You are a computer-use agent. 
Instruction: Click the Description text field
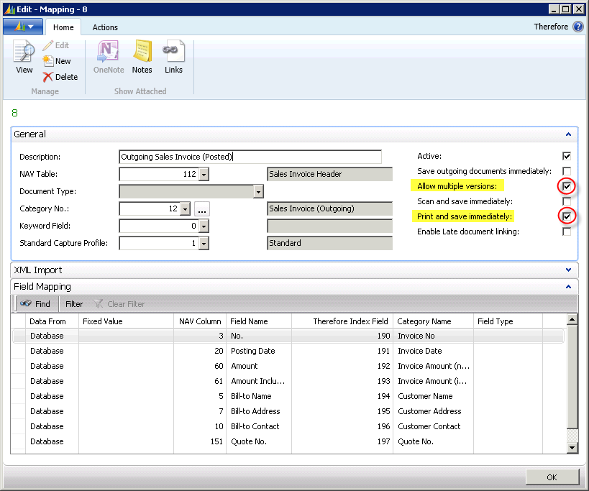pyautogui.click(x=250, y=157)
